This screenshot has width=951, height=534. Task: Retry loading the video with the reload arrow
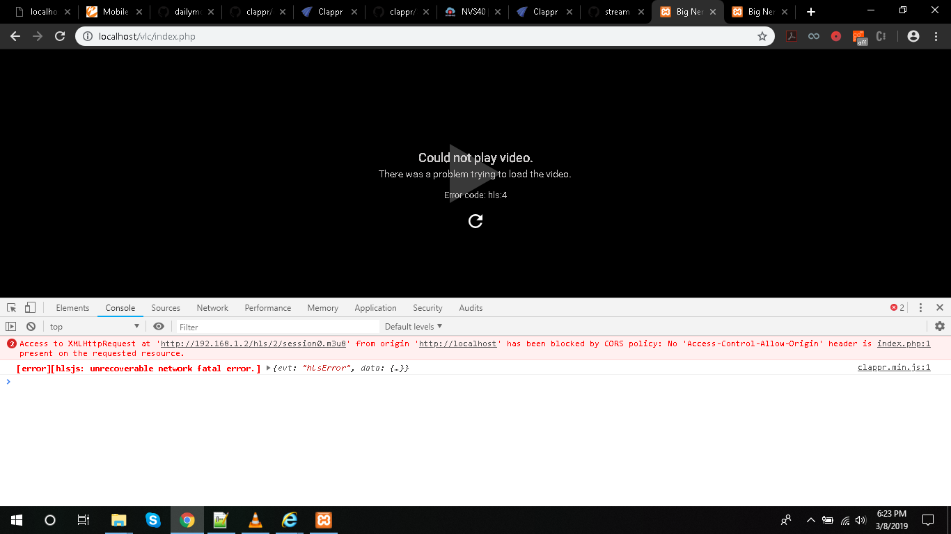[475, 221]
